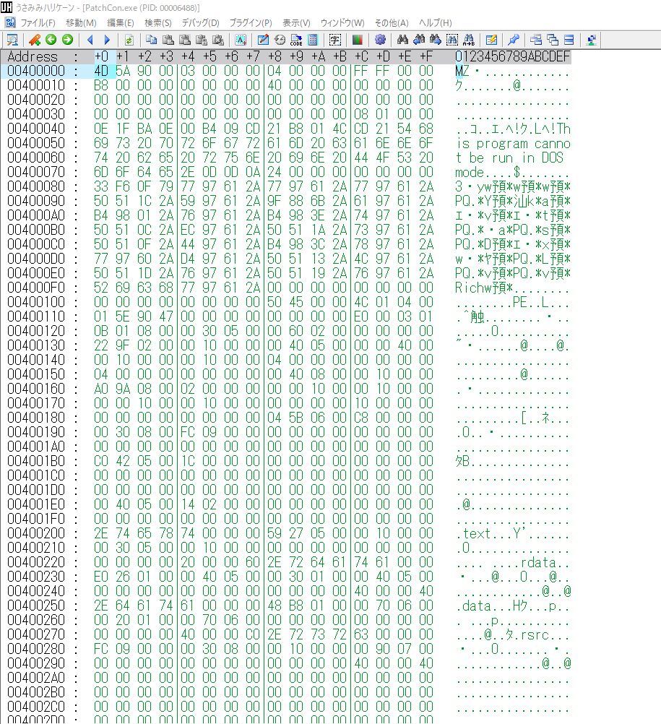Select address row 00400200
This screenshot has width=661, height=724.
click(x=36, y=533)
